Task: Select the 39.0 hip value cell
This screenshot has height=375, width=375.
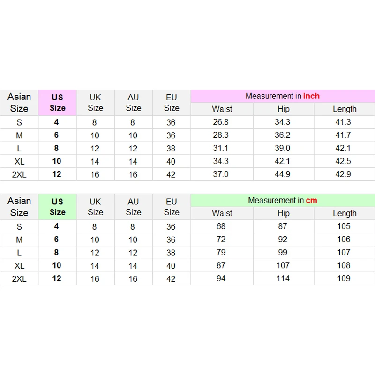Action: pos(283,148)
